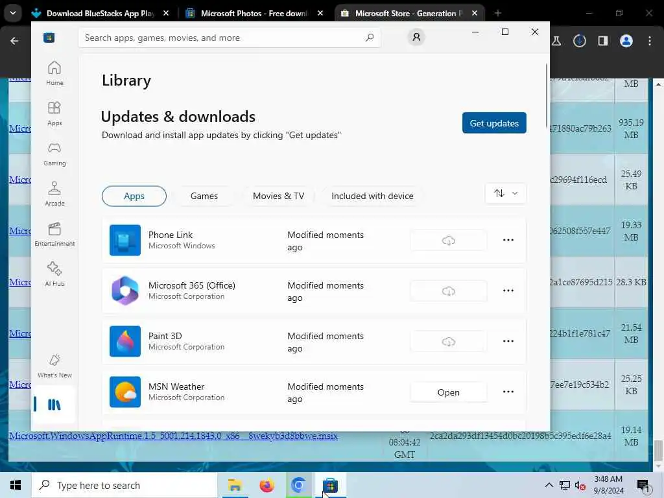Screen dimensions: 664x498
Task: Open File Explorer from taskbar
Action: pyautogui.click(x=235, y=485)
